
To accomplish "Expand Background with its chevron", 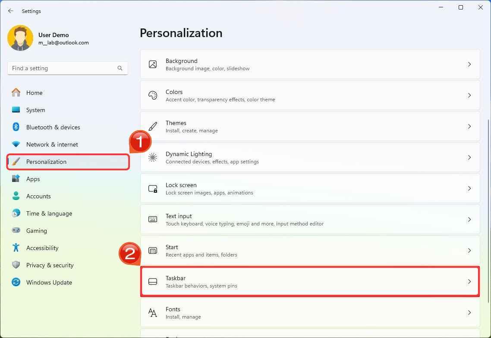I will point(469,64).
